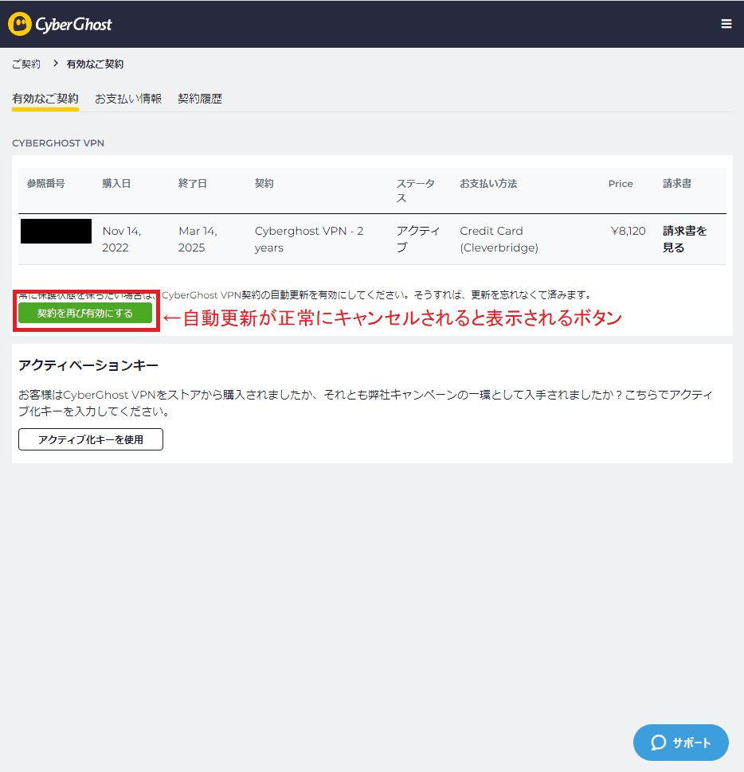Viewport: 744px width, 772px height.
Task: Switch to the 有効なご契約 tab
Action: (x=45, y=99)
